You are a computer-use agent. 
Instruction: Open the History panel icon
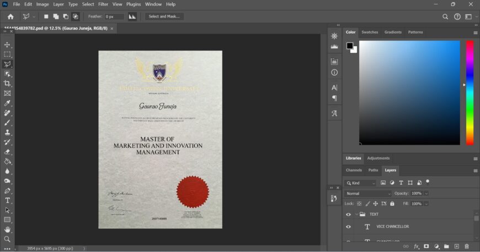tap(334, 198)
